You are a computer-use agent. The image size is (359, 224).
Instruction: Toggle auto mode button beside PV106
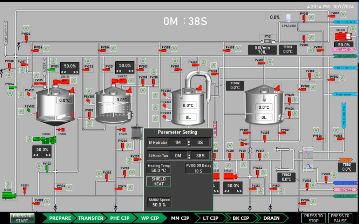click(x=46, y=48)
